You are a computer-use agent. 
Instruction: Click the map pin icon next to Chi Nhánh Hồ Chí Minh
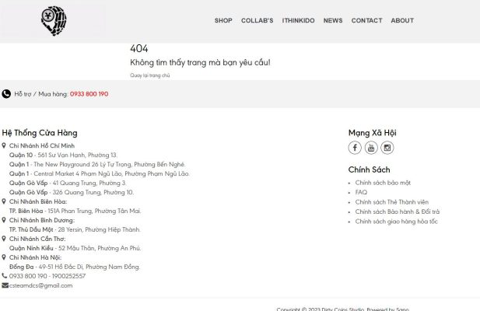coord(4,145)
